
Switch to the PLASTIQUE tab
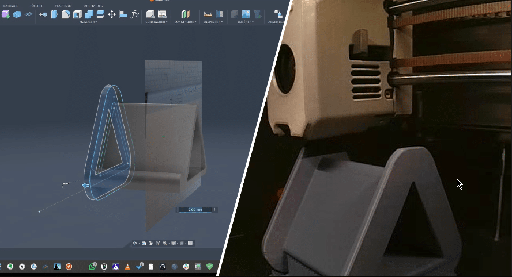pos(63,6)
